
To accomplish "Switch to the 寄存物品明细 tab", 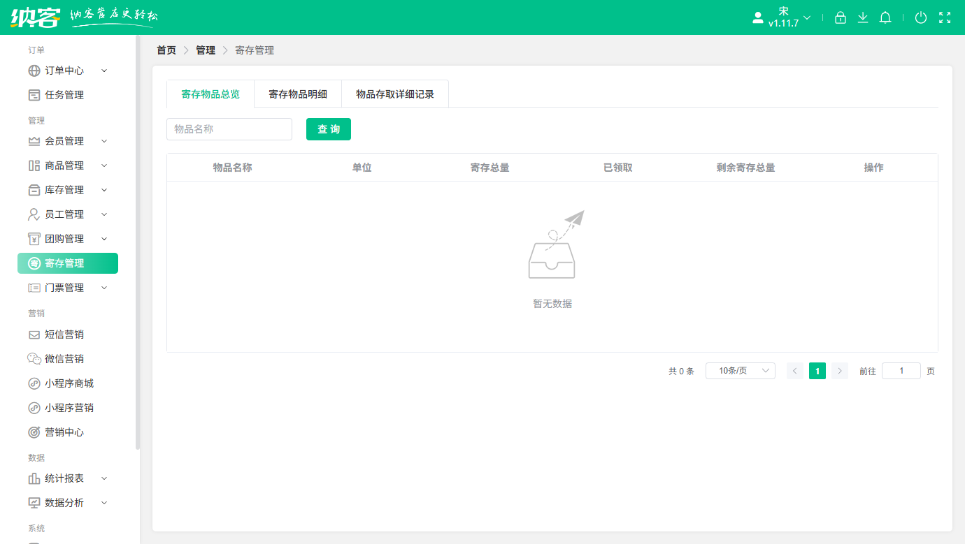I will point(298,94).
